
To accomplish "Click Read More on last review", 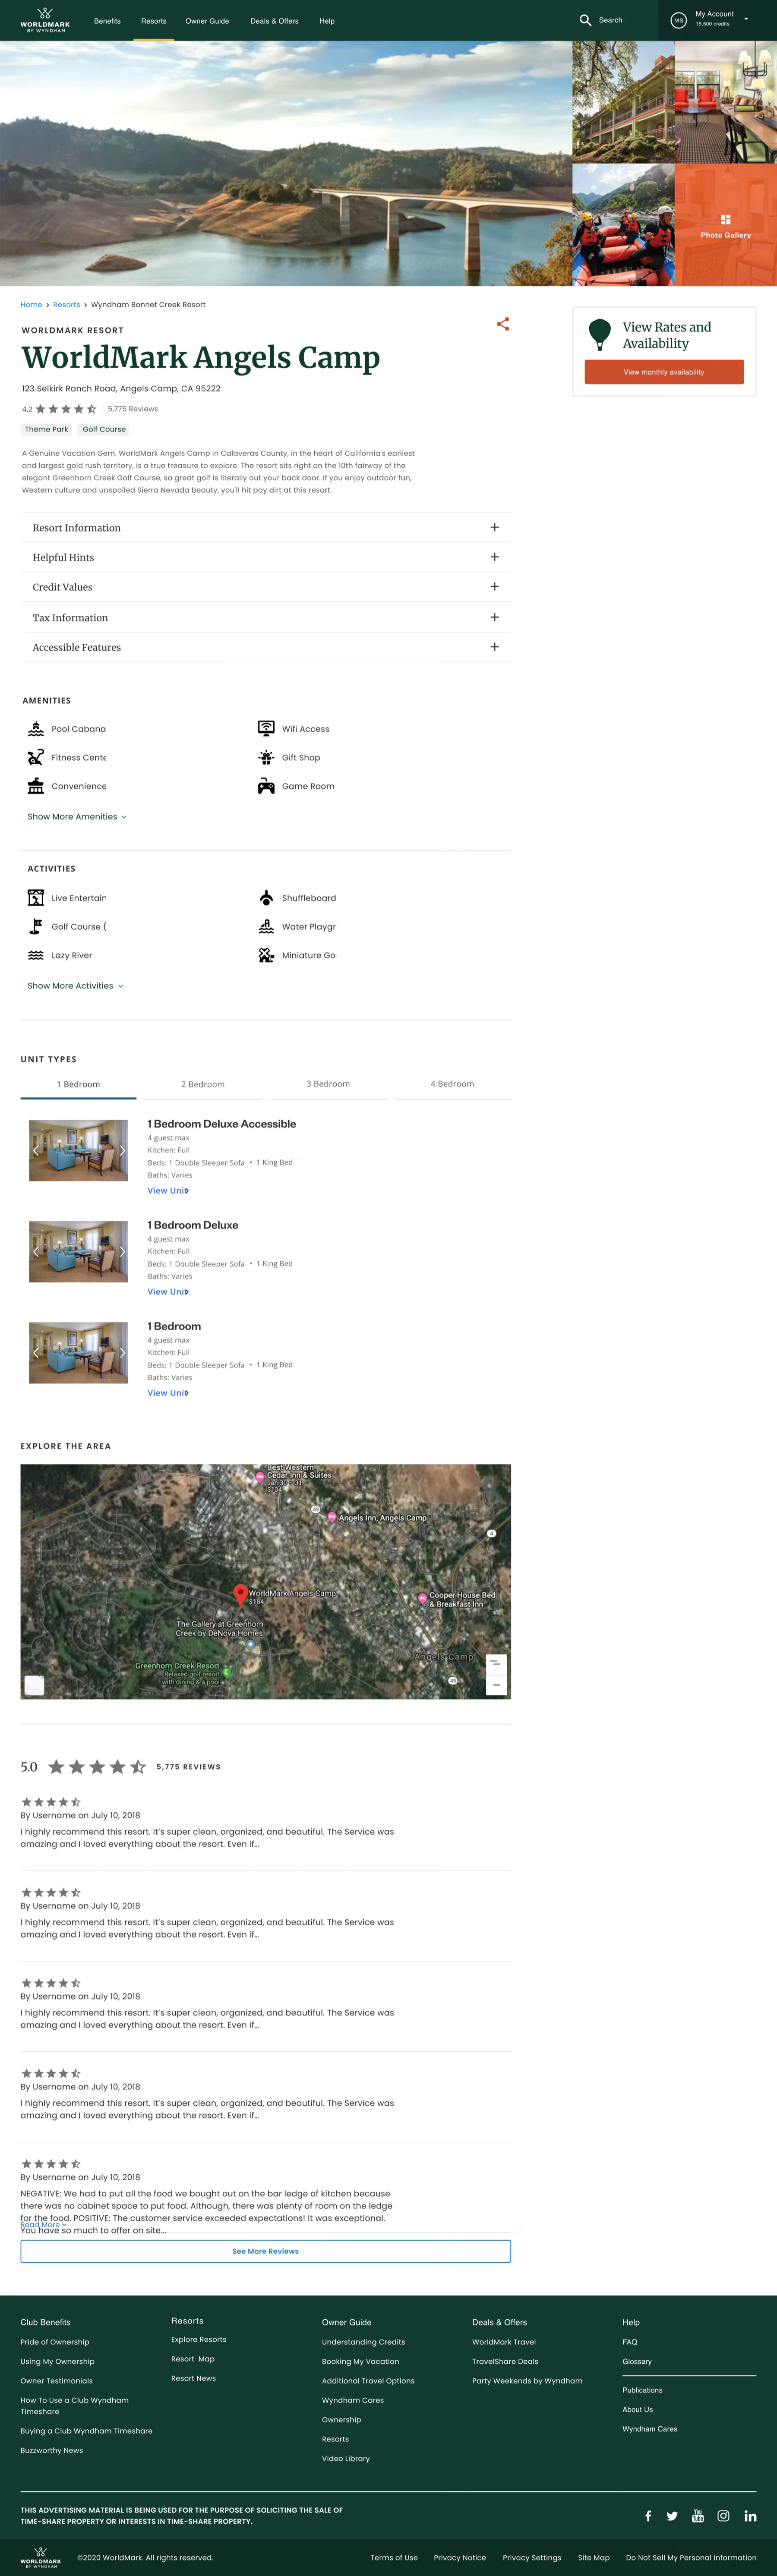I will pyautogui.click(x=44, y=2225).
